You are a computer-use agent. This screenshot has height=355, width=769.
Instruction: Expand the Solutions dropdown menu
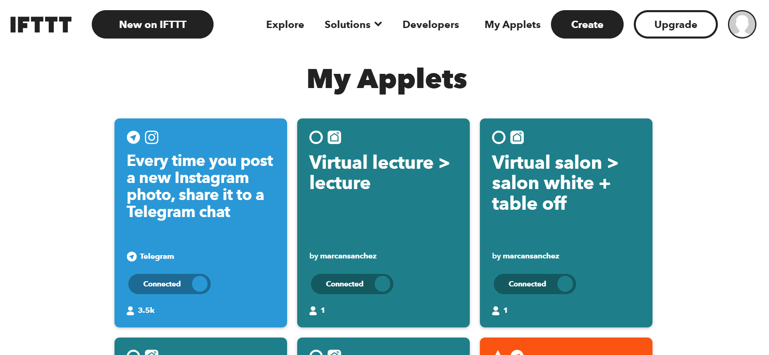pyautogui.click(x=353, y=25)
